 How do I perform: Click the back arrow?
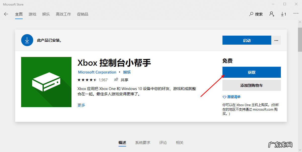coord(6,14)
